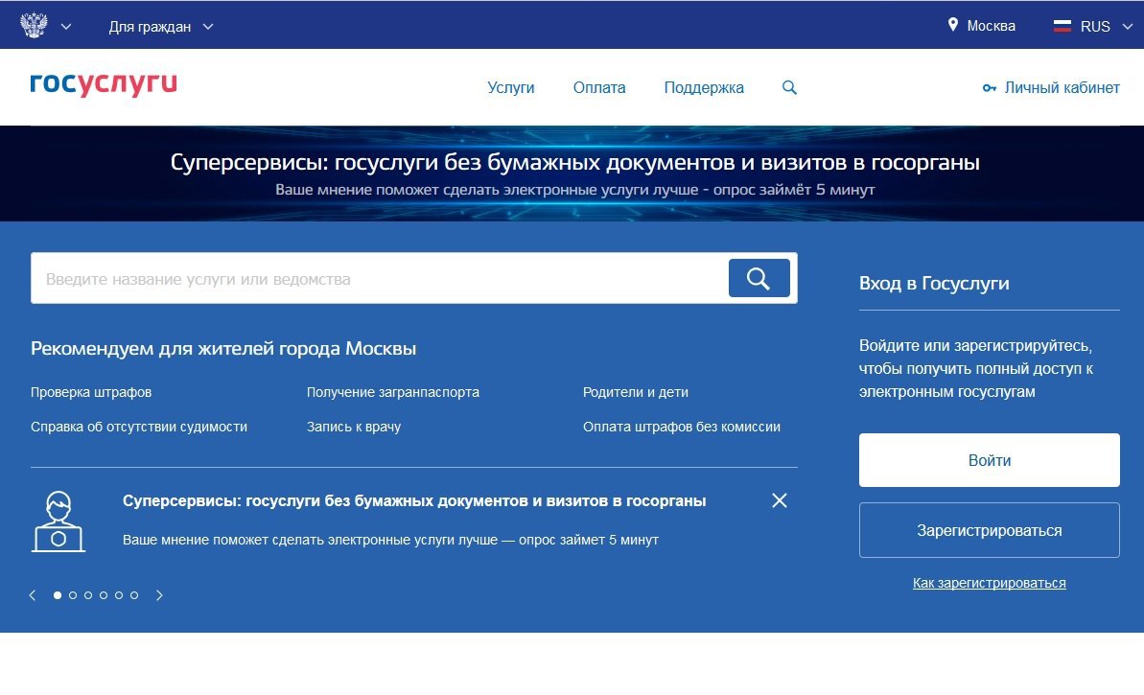Viewport: 1144px width, 695px height.
Task: Open 'Справка об отсутствии судимости' link
Action: 139,427
